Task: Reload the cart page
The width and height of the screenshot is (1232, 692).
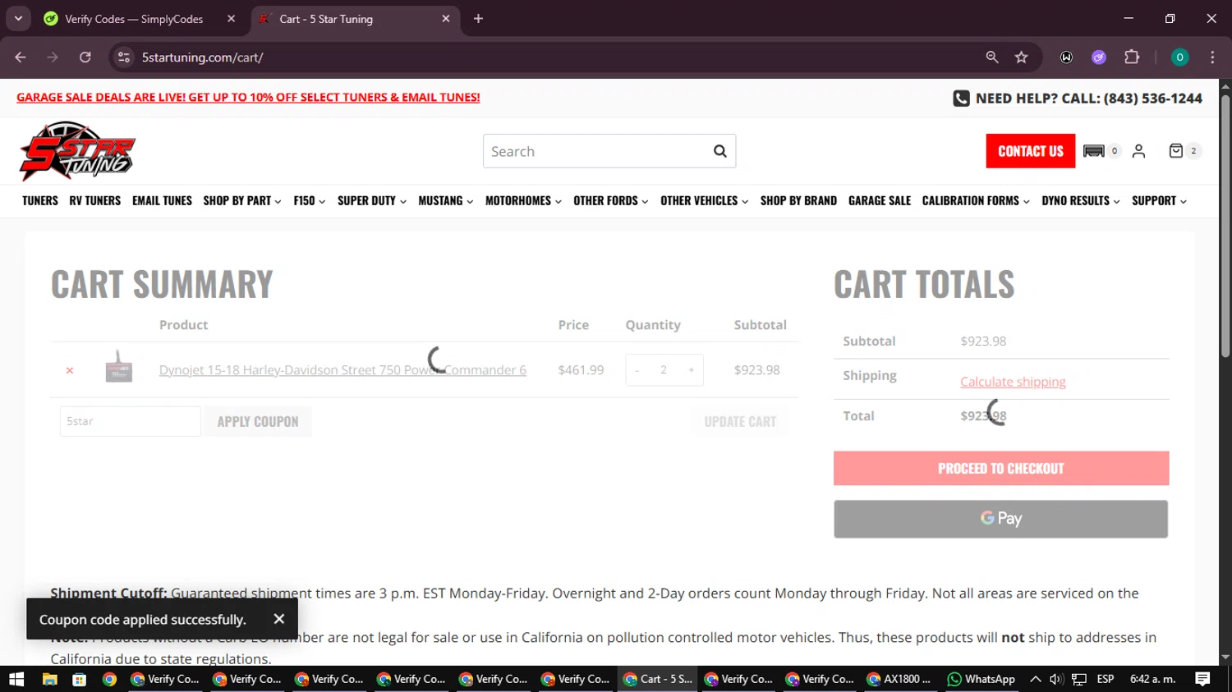Action: 85,57
